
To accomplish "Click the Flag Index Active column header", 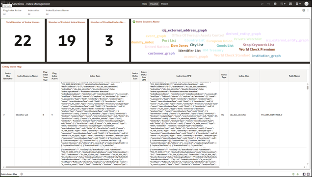I will tap(54, 76).
